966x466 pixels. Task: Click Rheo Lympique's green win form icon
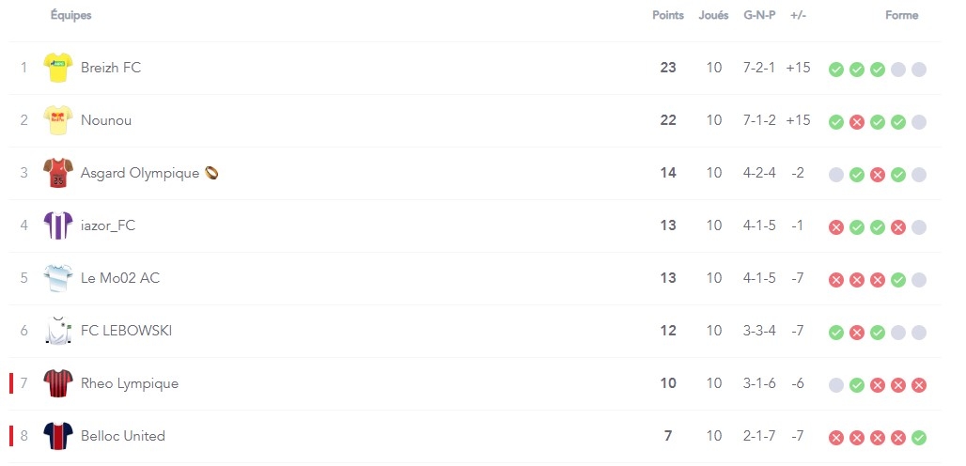click(x=856, y=386)
